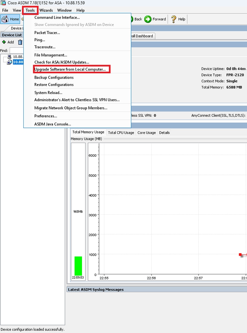Click the Device Uptime value
Screen dimensions: 247x333
click(x=236, y=69)
